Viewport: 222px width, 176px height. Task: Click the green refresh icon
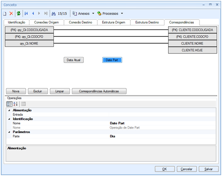click(19, 13)
